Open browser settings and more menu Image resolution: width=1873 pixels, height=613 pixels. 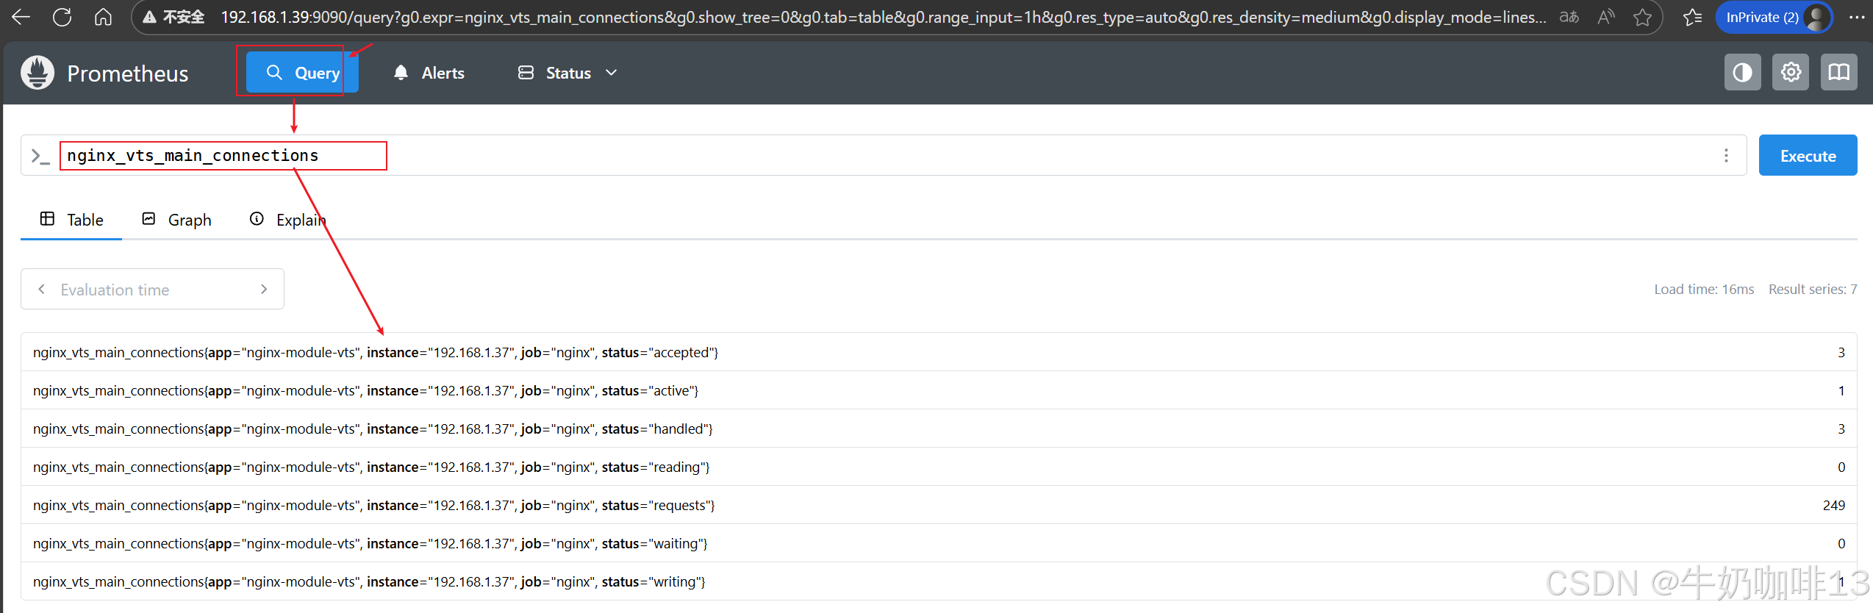[x=1857, y=17]
